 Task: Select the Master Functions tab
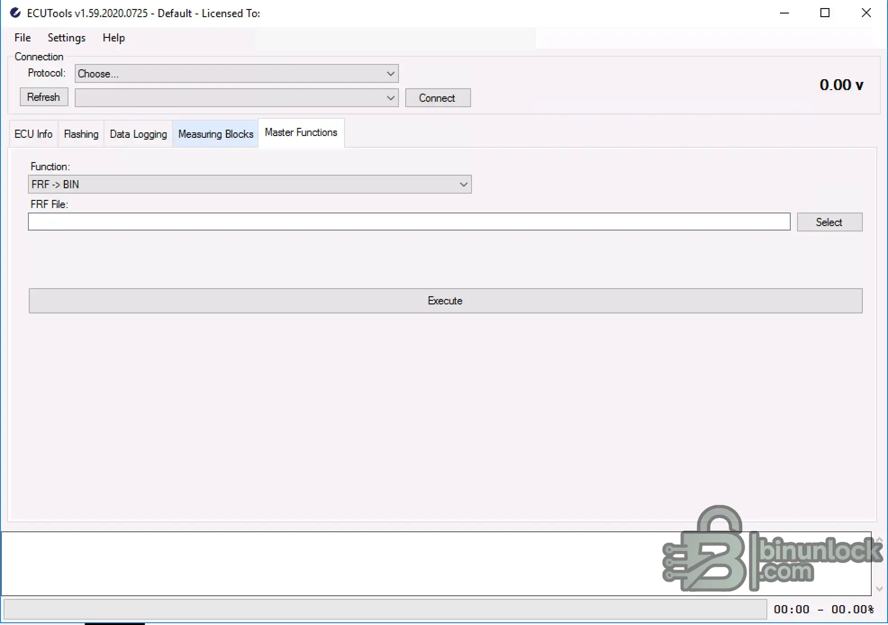(301, 133)
